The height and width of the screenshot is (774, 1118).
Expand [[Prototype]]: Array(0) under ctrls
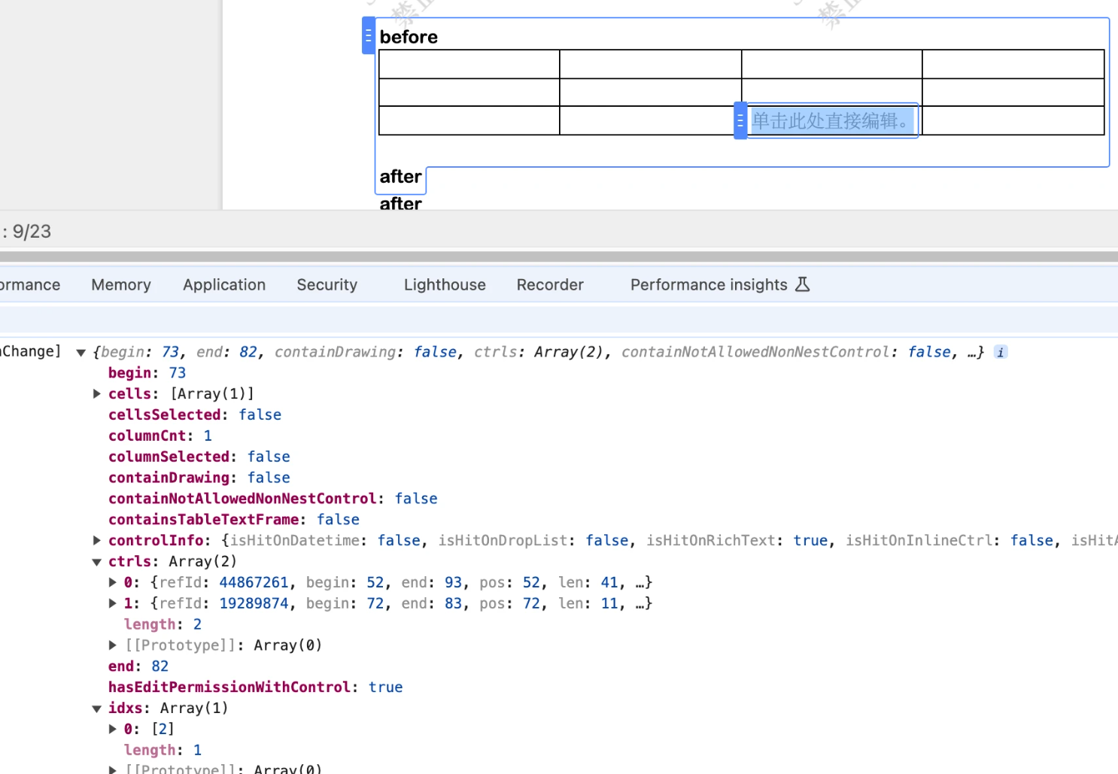113,645
